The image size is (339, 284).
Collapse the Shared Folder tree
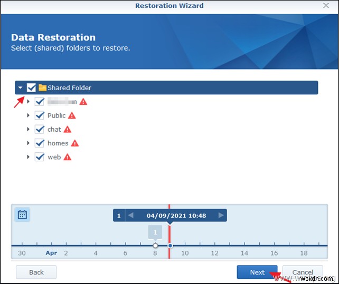coord(20,87)
